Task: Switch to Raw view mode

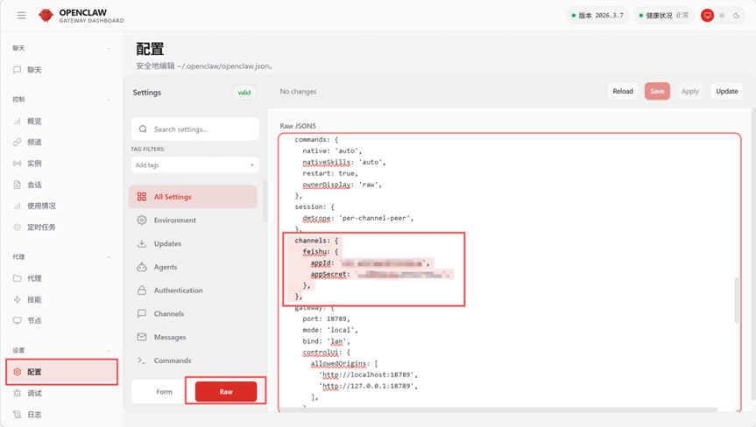Action: [226, 392]
